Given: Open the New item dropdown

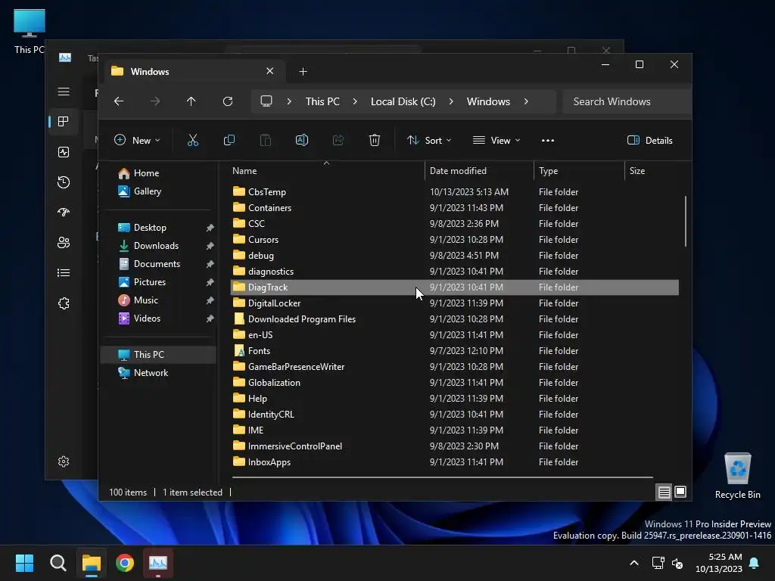Looking at the screenshot, I should click(x=137, y=141).
